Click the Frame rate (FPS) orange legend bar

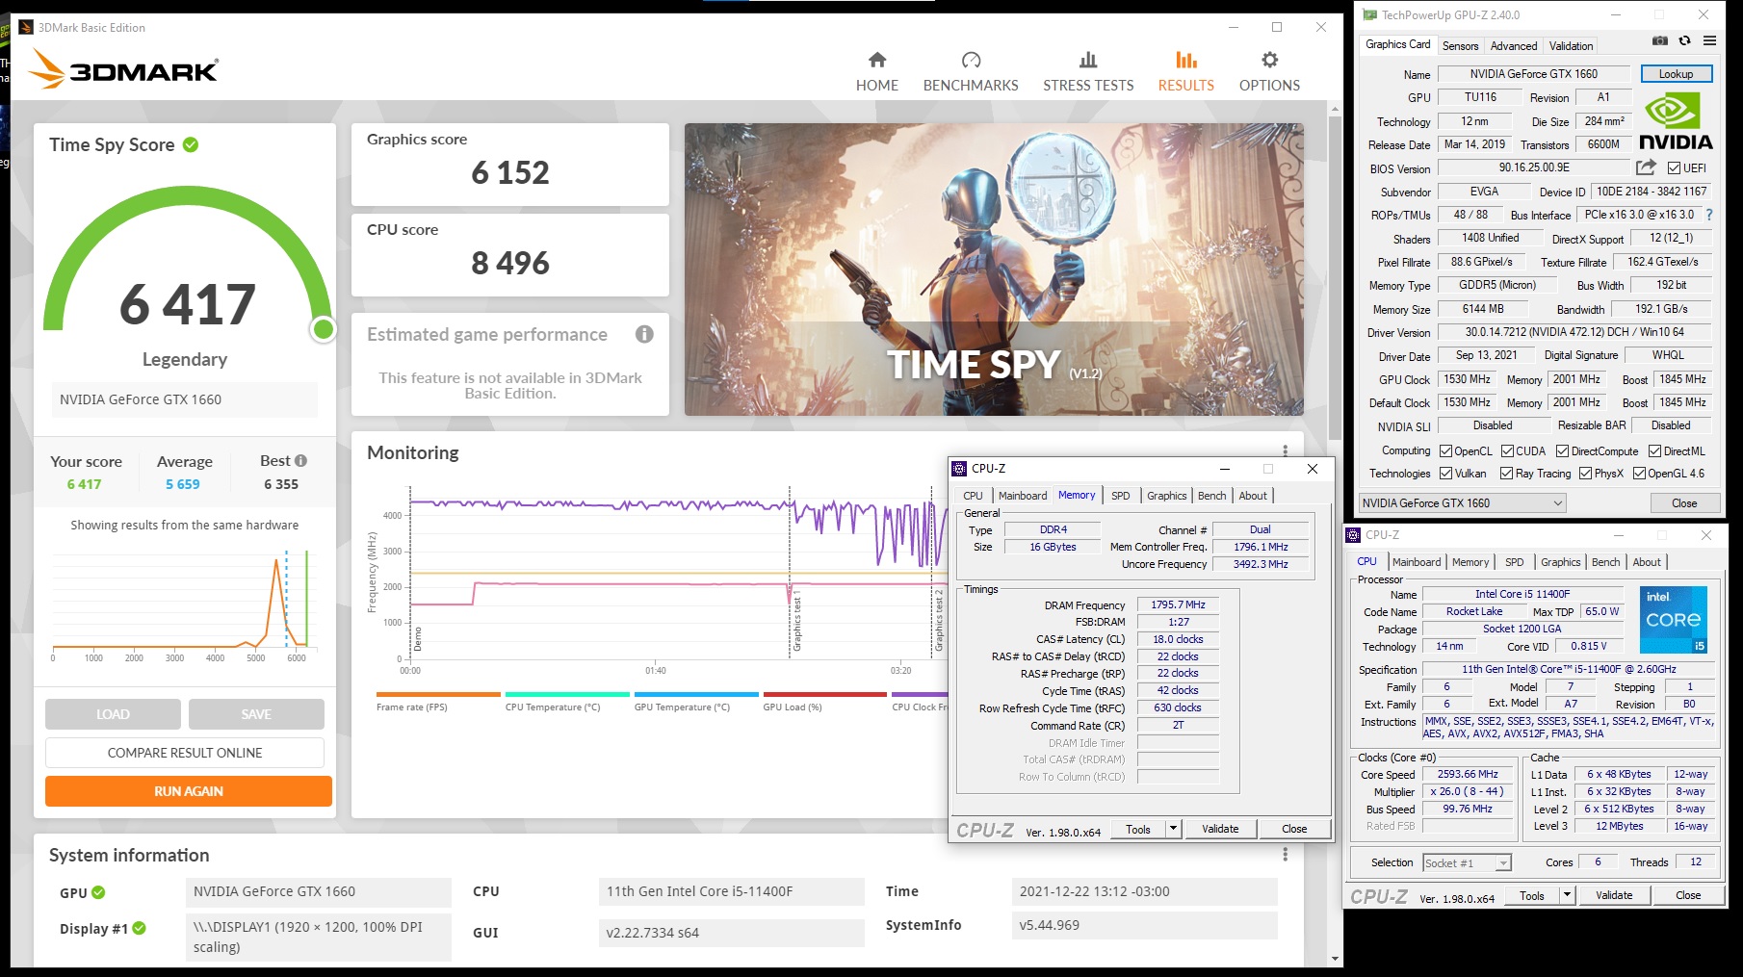click(x=438, y=694)
